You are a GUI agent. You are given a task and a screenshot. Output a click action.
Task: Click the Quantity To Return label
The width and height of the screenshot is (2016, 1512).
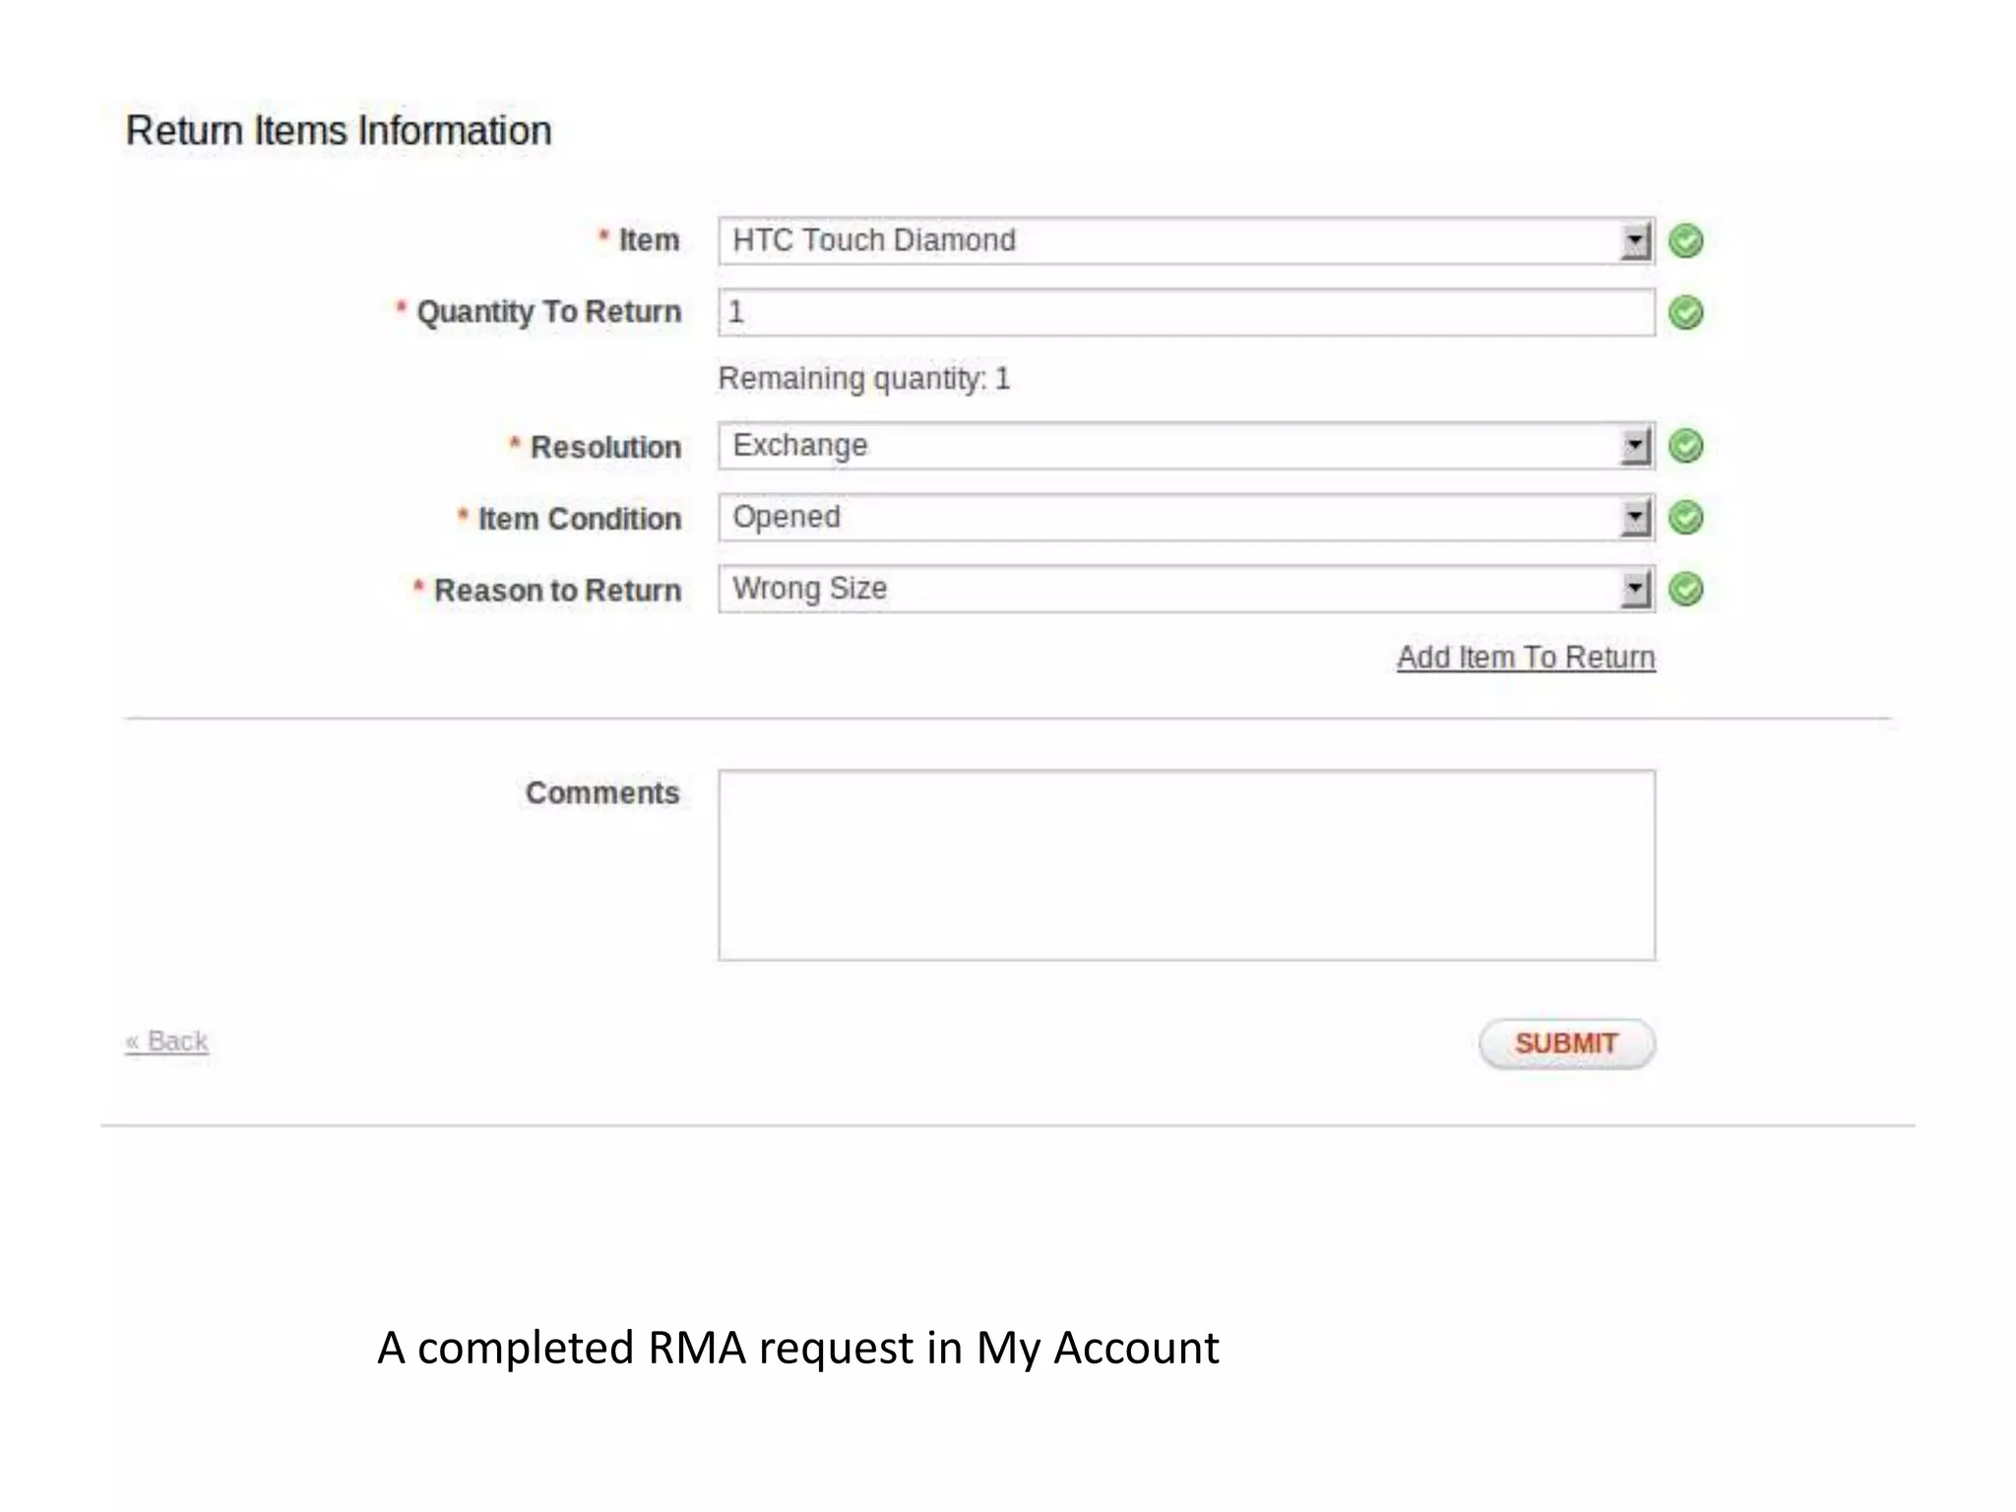coord(549,313)
